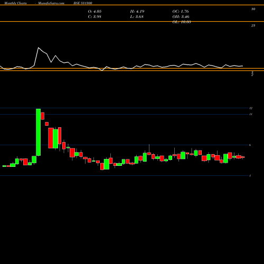The height and width of the screenshot is (264, 264).
Task: Select the open value 'O: 4.05'
Action: coord(95,12)
